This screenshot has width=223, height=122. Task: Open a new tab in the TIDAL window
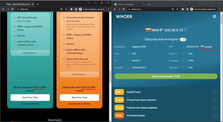[38, 4]
